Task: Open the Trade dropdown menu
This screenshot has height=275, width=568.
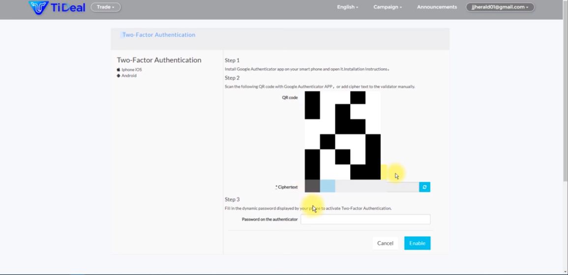Action: click(105, 7)
